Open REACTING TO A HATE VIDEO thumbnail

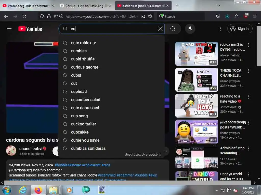pyautogui.click(x=197, y=106)
